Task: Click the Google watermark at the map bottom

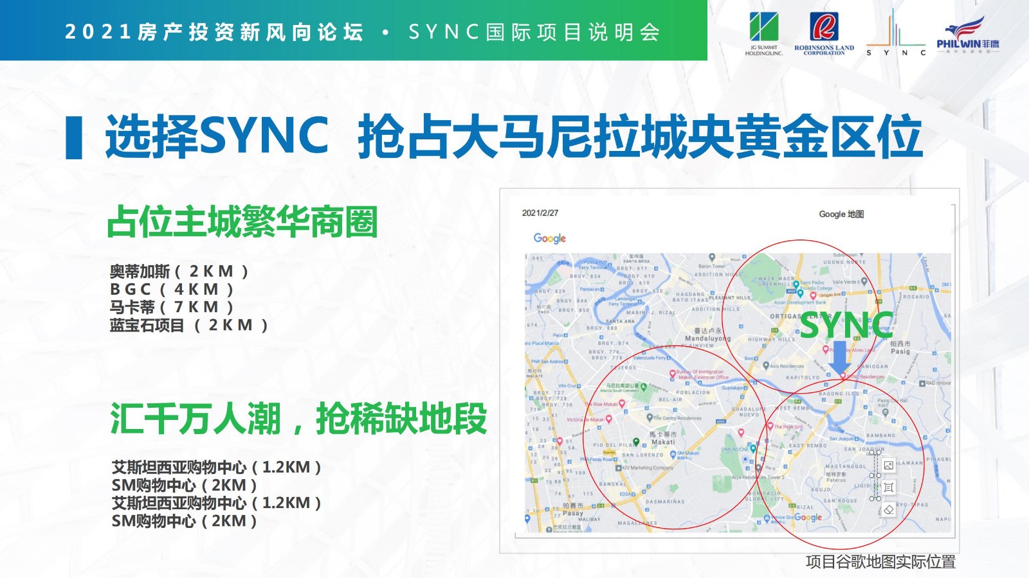Action: click(808, 518)
